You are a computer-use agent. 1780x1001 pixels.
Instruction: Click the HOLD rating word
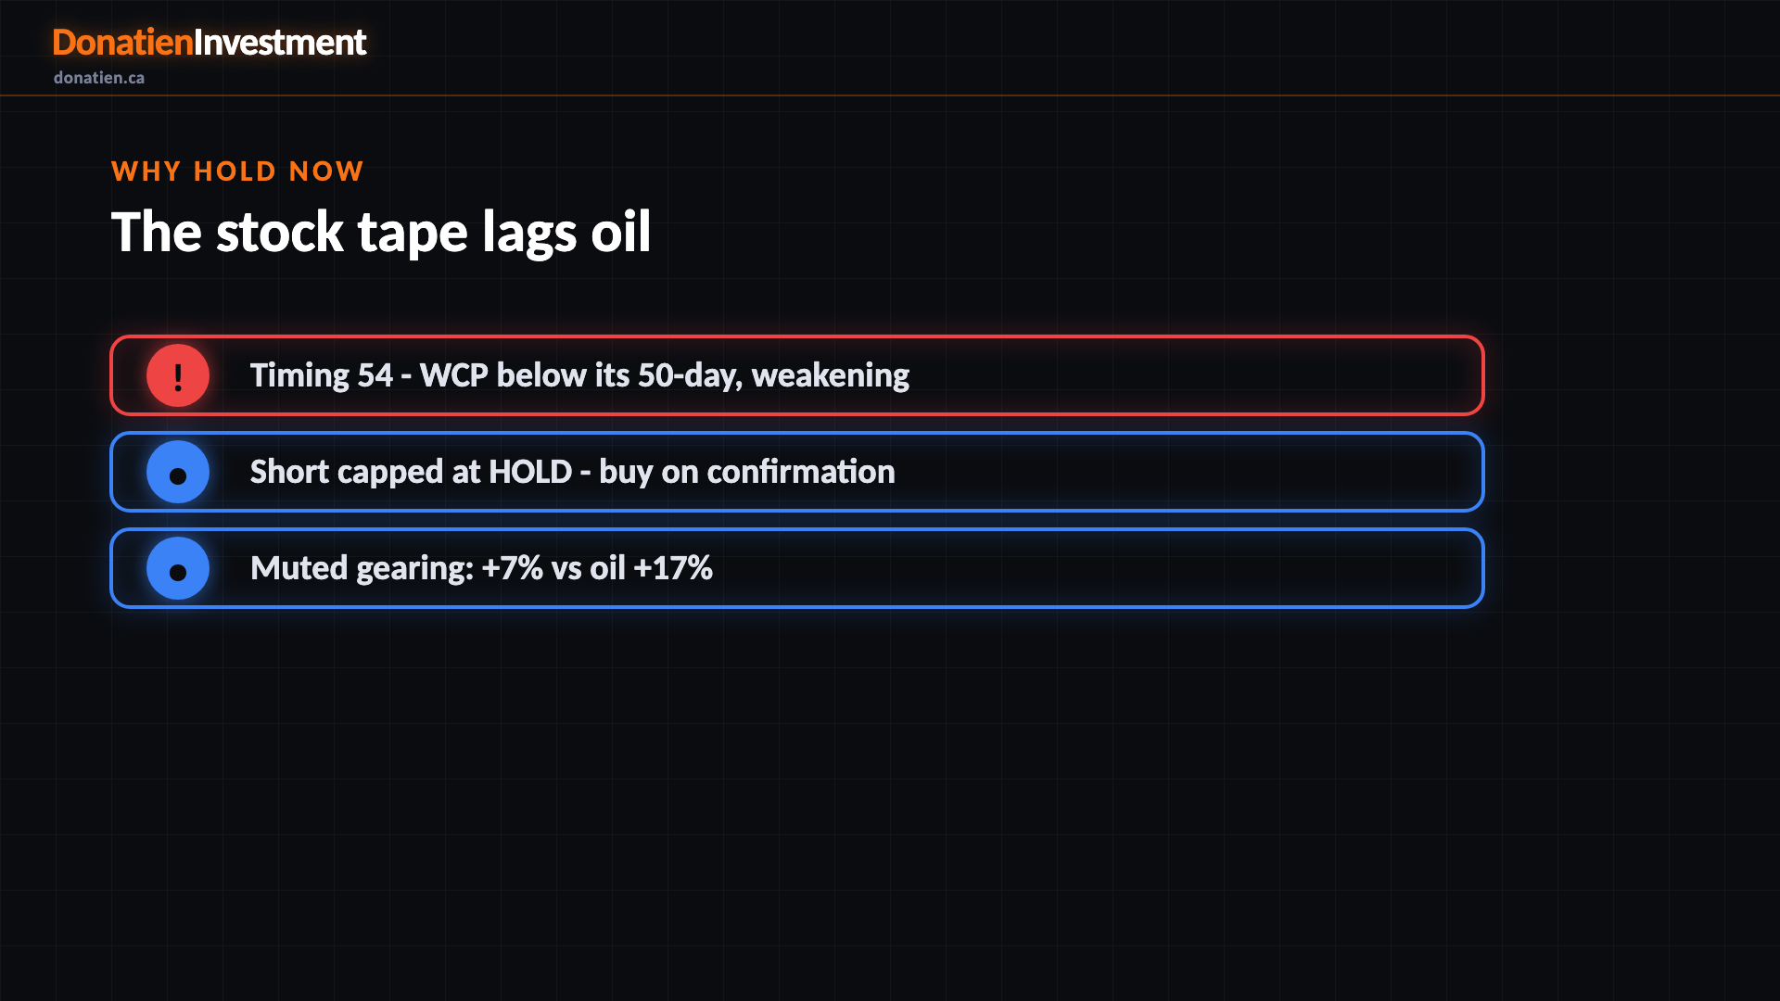[530, 472]
